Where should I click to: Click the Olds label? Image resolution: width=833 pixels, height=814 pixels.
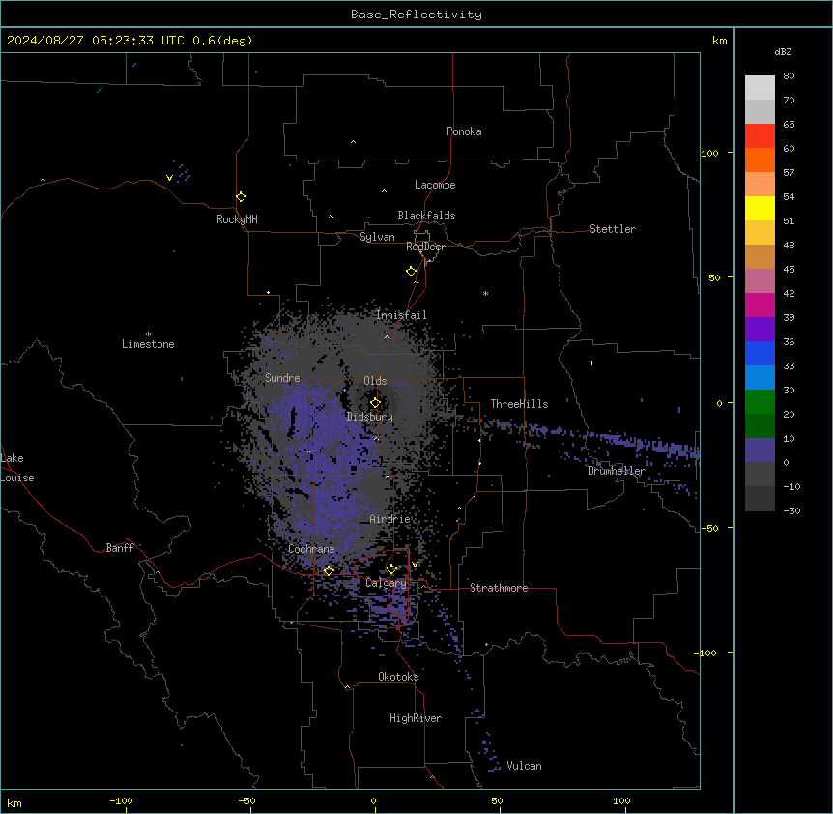click(x=375, y=381)
